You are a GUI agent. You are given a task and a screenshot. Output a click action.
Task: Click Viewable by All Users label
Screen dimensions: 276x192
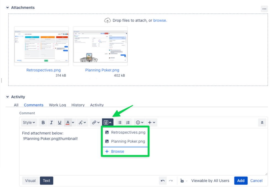(x=210, y=181)
